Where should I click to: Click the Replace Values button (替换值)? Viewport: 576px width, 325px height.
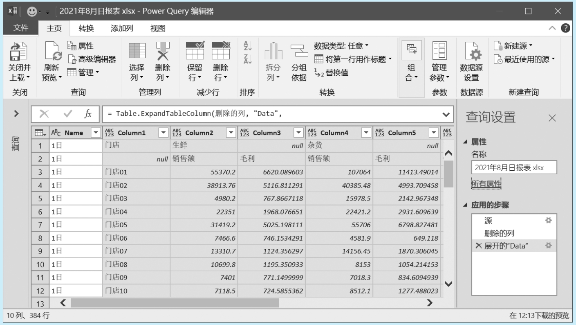pyautogui.click(x=332, y=72)
